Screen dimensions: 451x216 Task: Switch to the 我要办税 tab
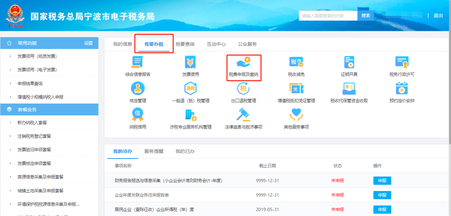[154, 44]
